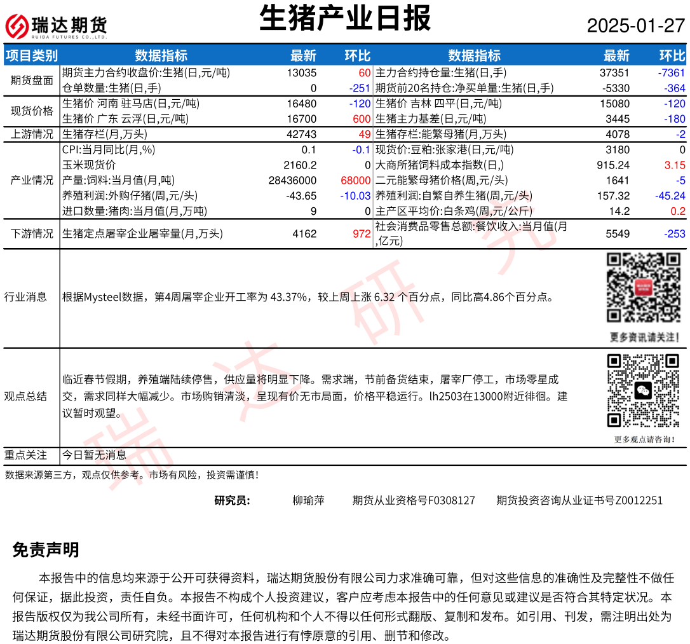690x644 pixels.
Task: Click the red 972 change value
Action: click(x=362, y=234)
